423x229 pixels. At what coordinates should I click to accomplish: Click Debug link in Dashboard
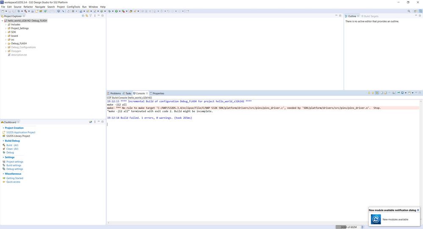click(10, 152)
